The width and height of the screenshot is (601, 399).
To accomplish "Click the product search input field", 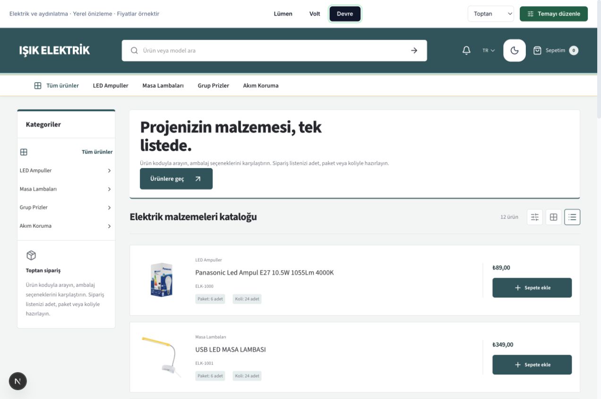I will click(x=274, y=51).
